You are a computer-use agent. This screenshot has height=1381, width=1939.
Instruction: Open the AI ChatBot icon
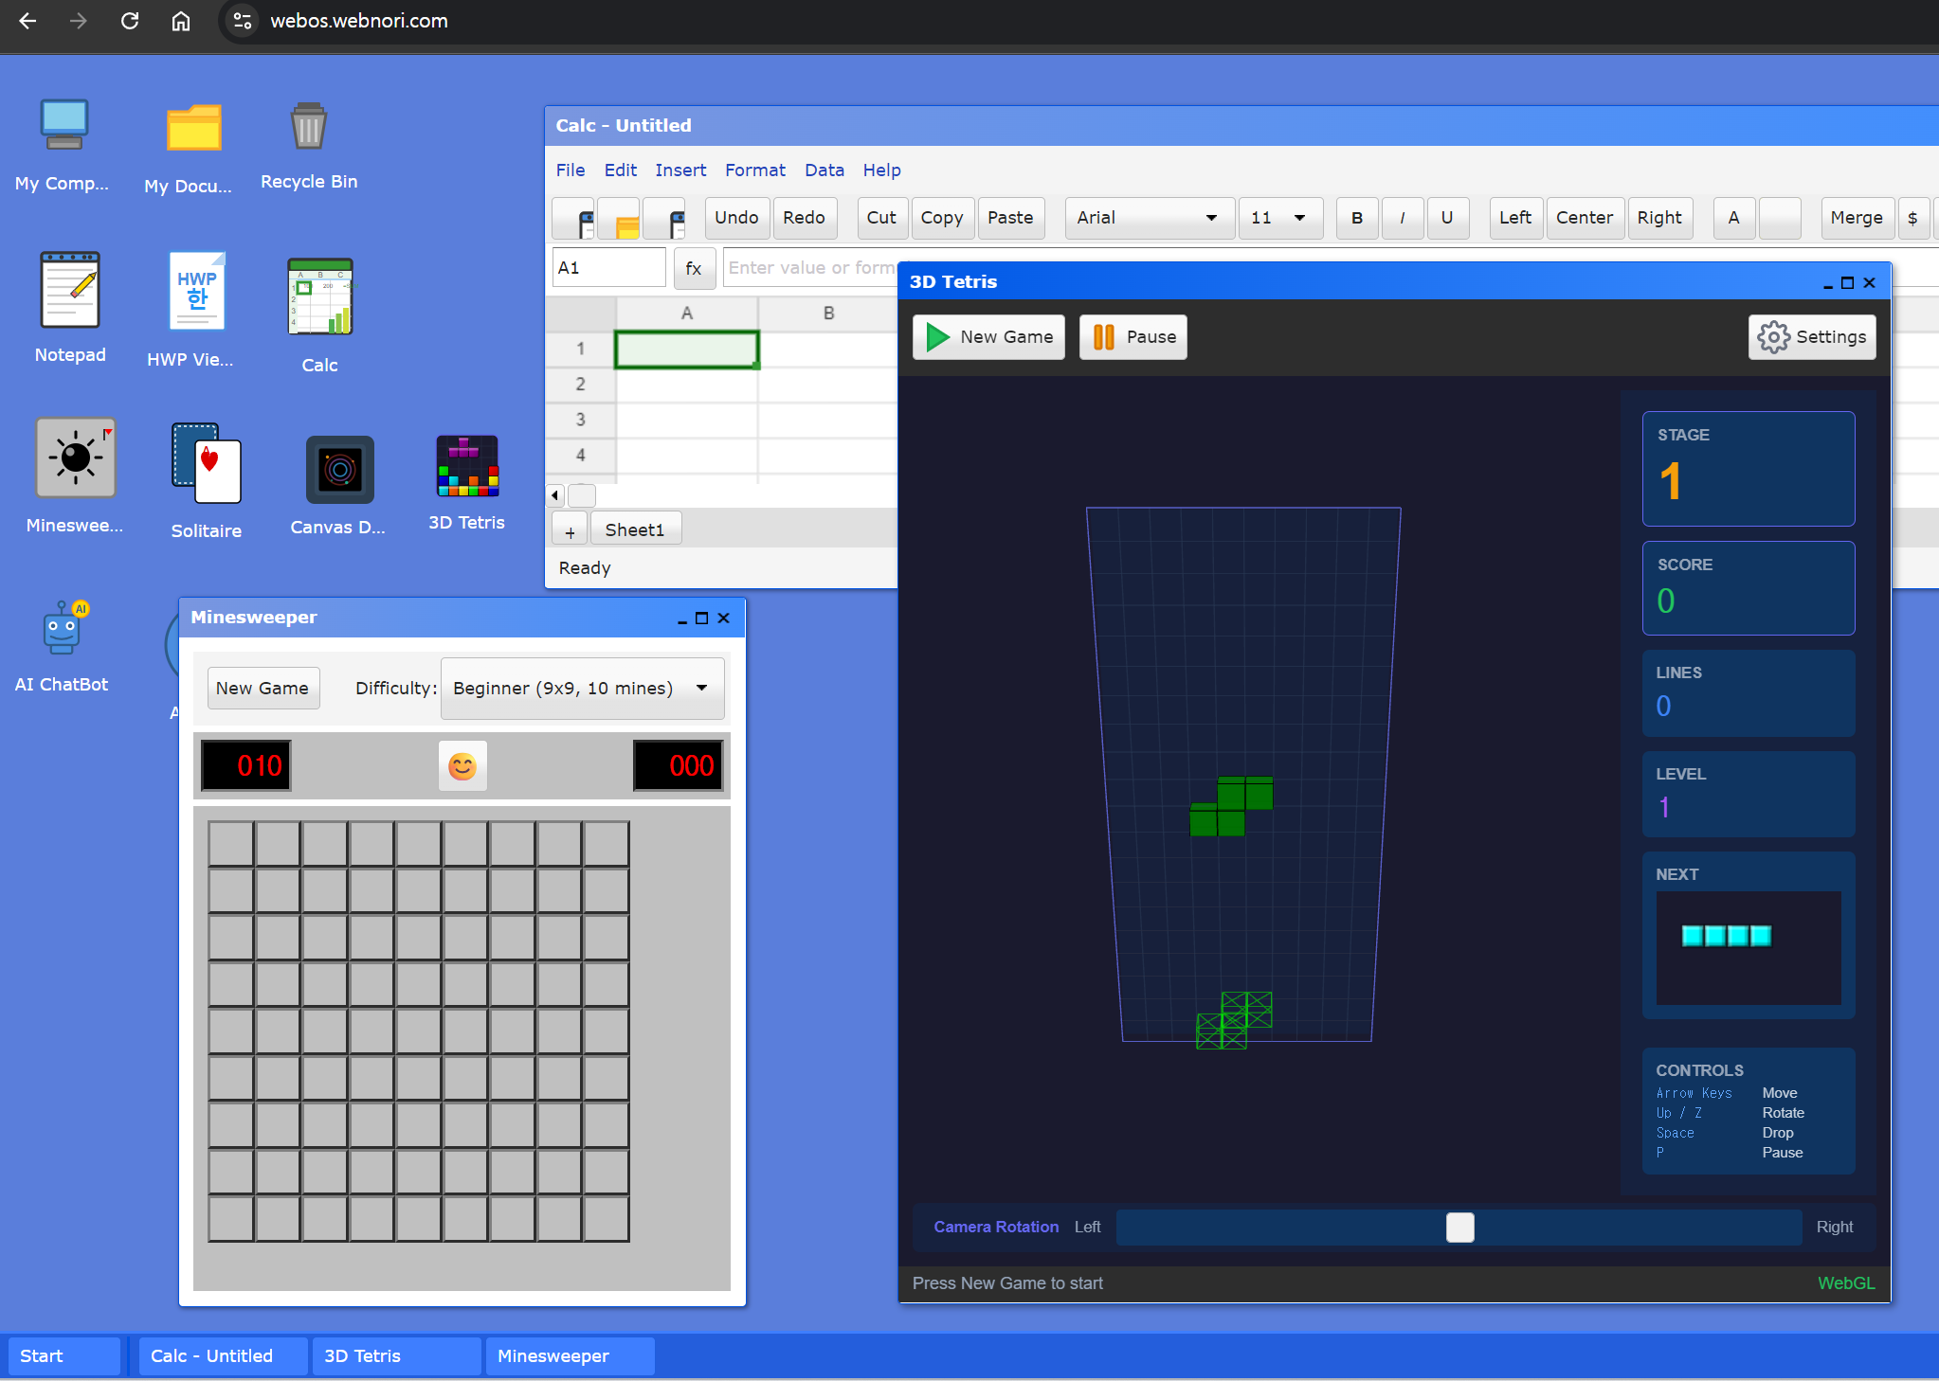point(62,628)
